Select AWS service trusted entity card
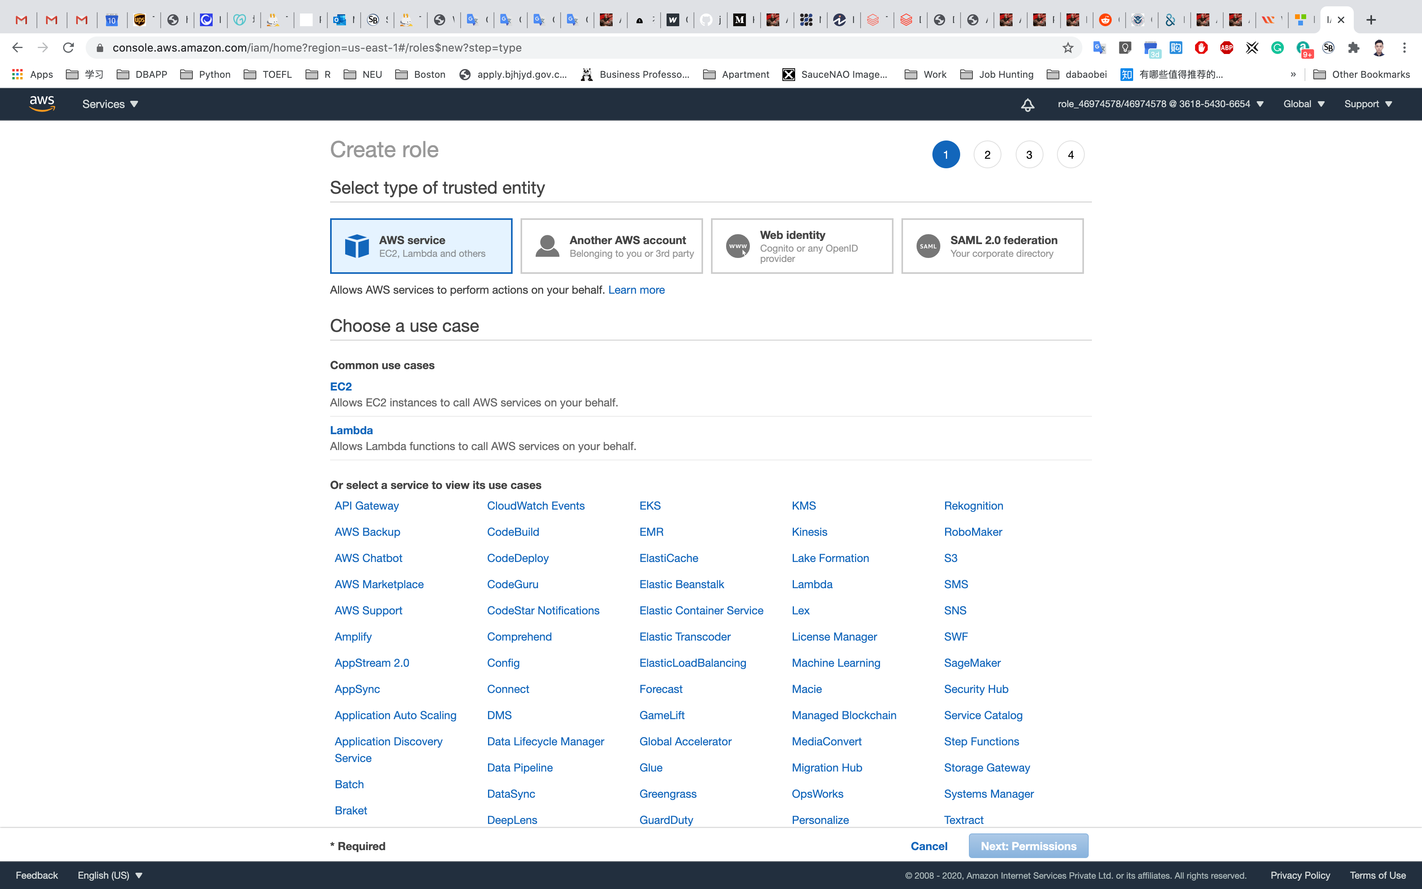The image size is (1422, 889). pos(421,246)
